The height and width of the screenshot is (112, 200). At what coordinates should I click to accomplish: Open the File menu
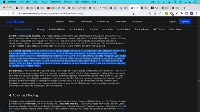(21, 2)
